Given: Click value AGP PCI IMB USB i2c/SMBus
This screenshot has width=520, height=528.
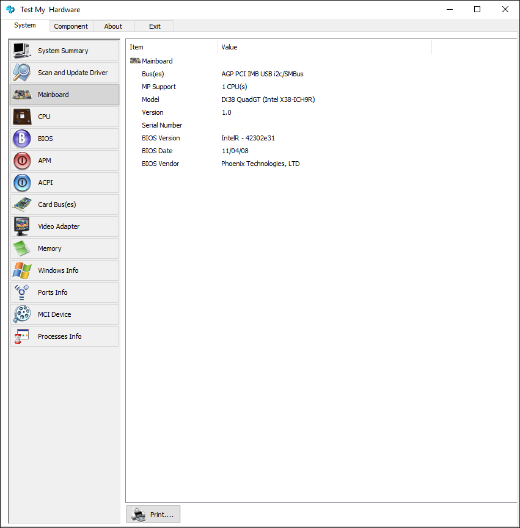Looking at the screenshot, I should click(x=262, y=74).
